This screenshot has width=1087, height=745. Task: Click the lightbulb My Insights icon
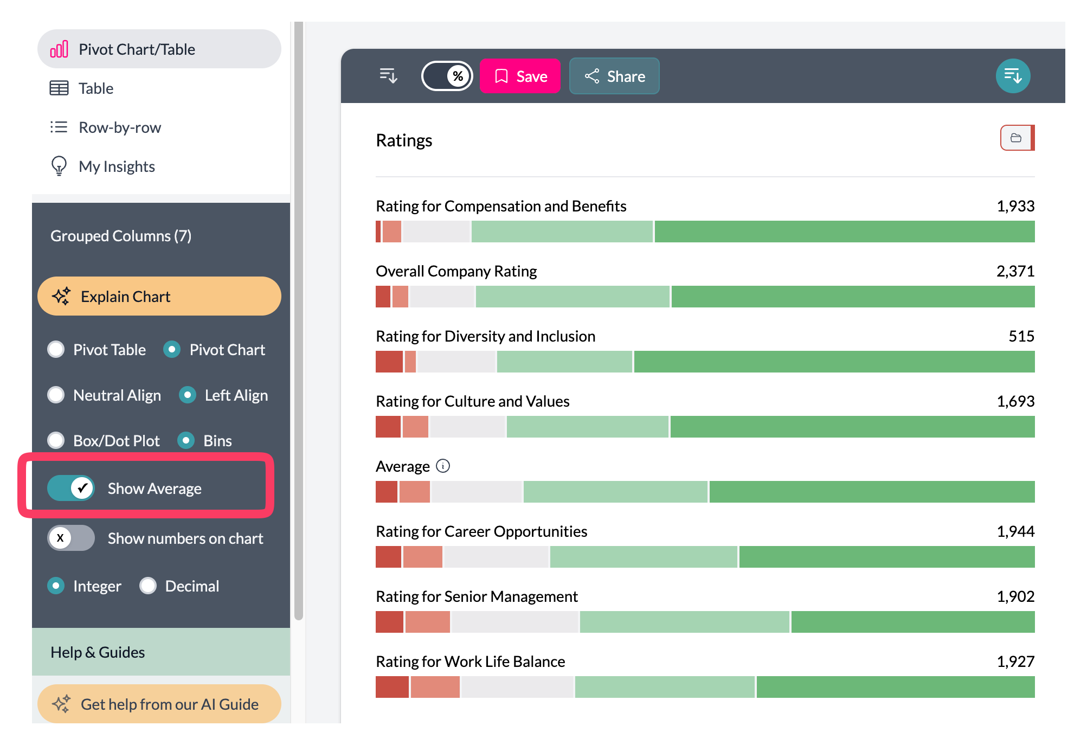pyautogui.click(x=59, y=166)
